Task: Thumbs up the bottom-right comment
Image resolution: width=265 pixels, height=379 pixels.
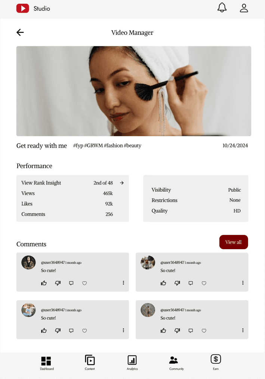Action: click(x=163, y=331)
